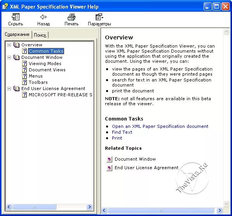Select Toolbars topic in the tree
This screenshot has height=216, width=232.
coord(38,82)
